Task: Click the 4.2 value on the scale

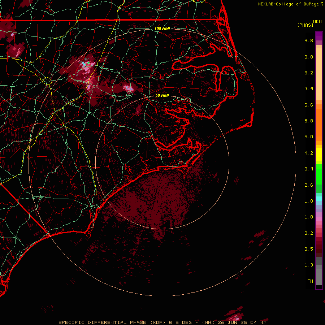Action: tap(309, 153)
